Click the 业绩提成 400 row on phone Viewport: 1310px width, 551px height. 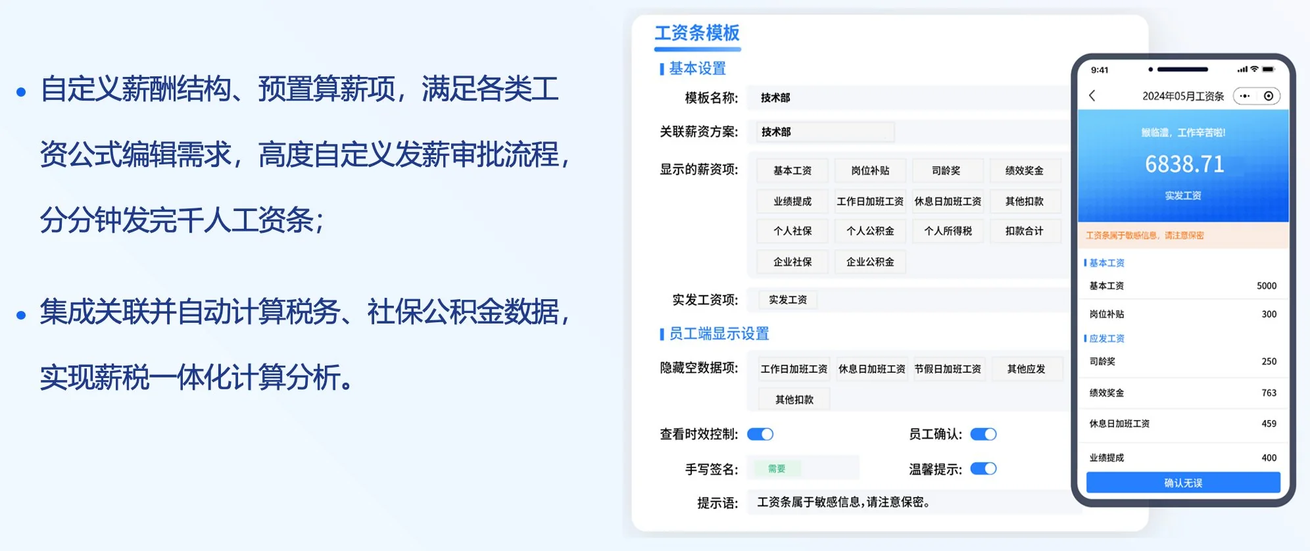pyautogui.click(x=1183, y=458)
